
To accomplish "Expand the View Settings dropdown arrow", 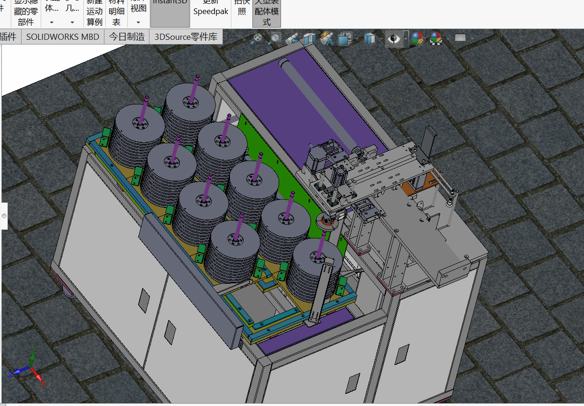I will 471,39.
